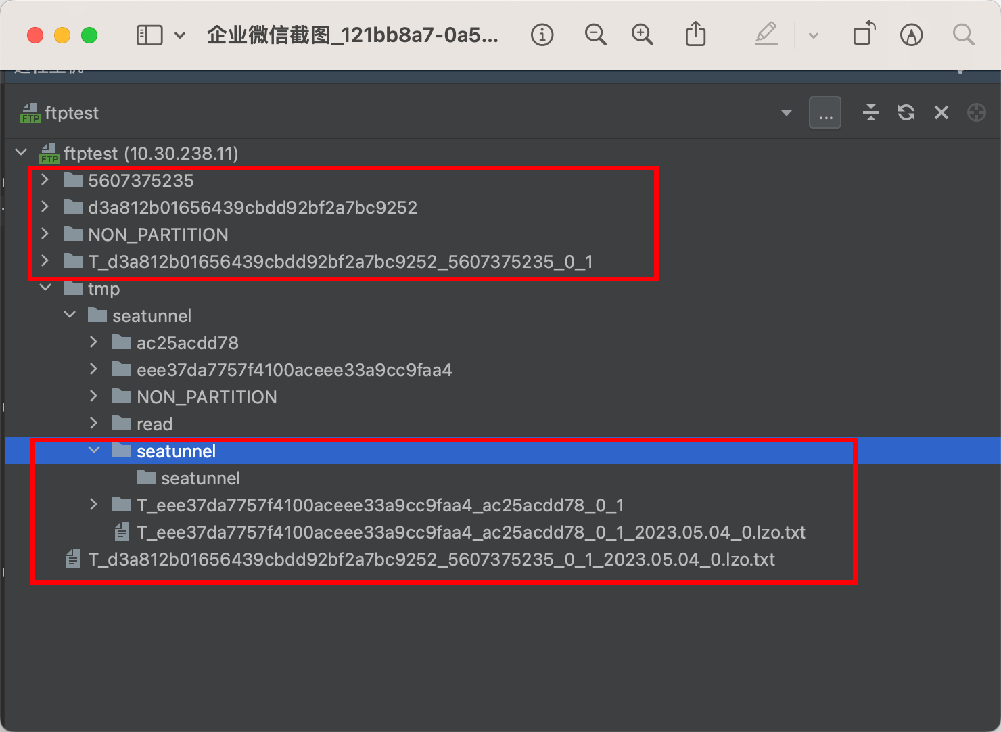Open the highlight style dropdown chevron

[x=812, y=35]
